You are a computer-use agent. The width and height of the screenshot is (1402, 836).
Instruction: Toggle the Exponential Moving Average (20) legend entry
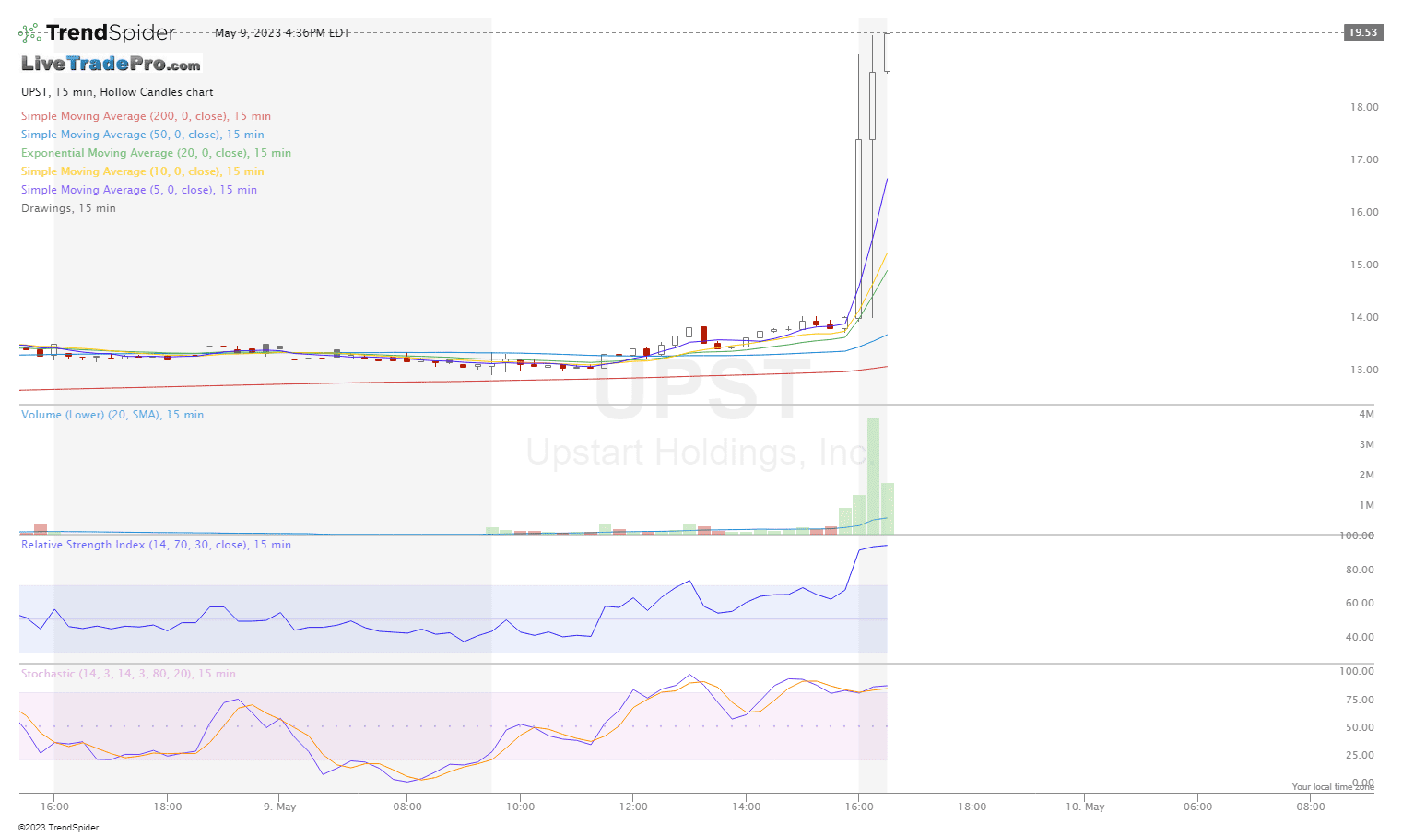[155, 153]
